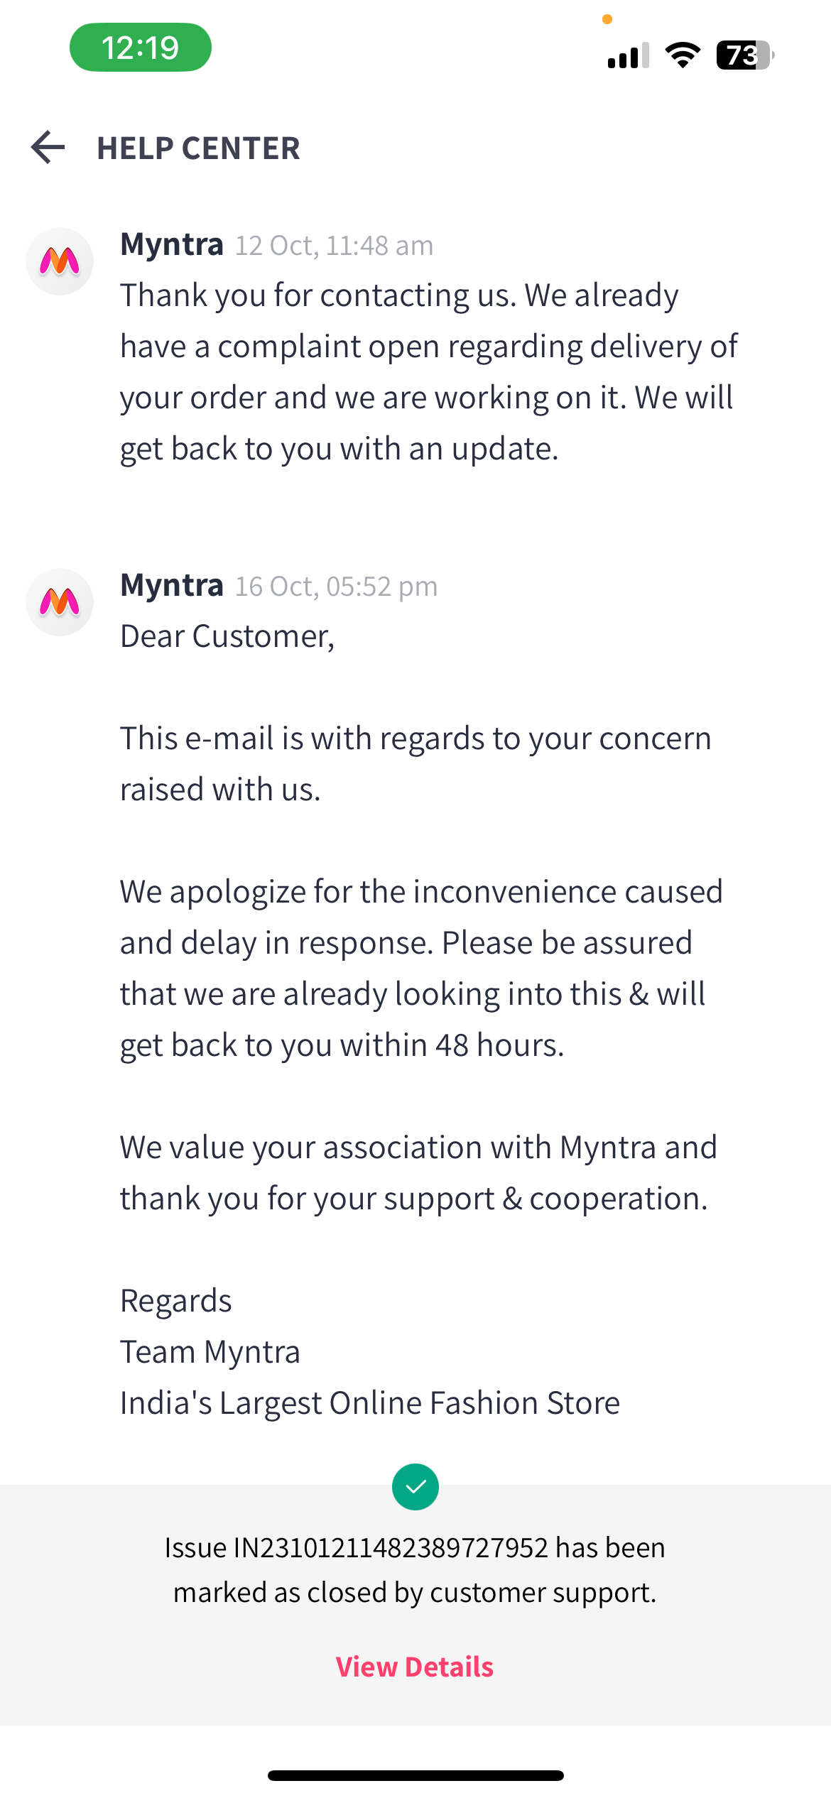This screenshot has height=1798, width=831.
Task: Tap the issue marked as closed notice text
Action: (x=415, y=1569)
